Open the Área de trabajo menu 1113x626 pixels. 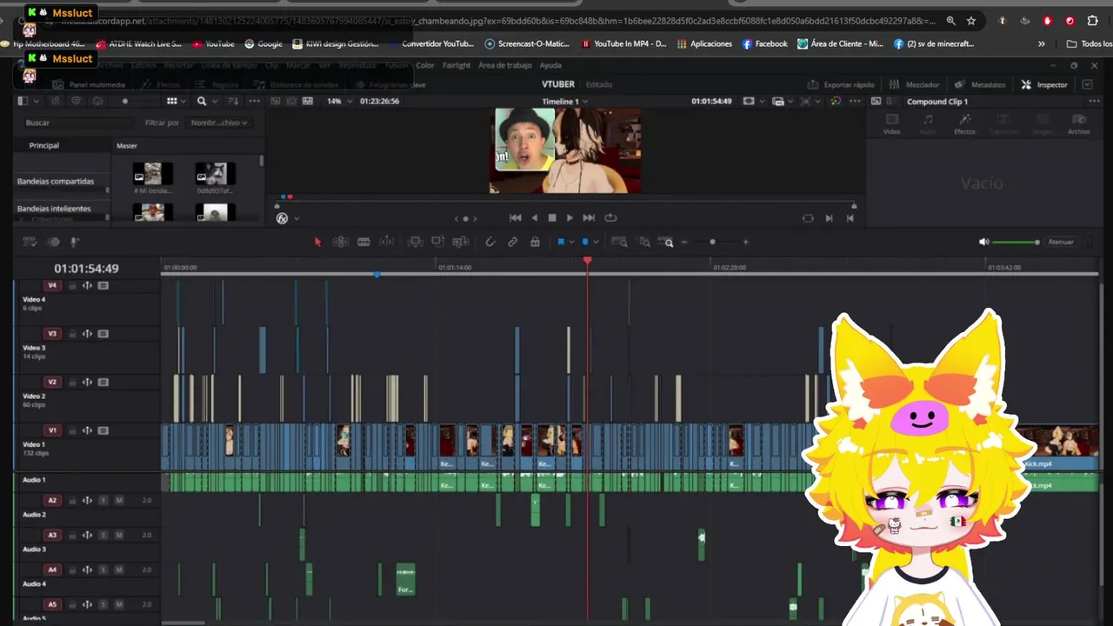(505, 65)
